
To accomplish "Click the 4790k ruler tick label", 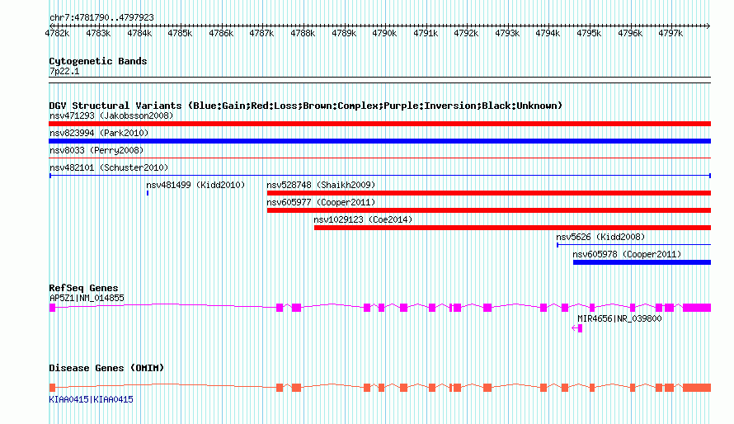I will click(x=384, y=33).
